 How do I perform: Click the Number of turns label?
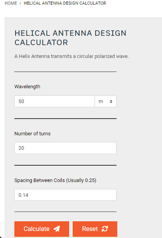[x=32, y=133]
